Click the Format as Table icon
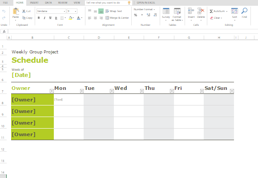This screenshot has height=178, width=258. [177, 11]
